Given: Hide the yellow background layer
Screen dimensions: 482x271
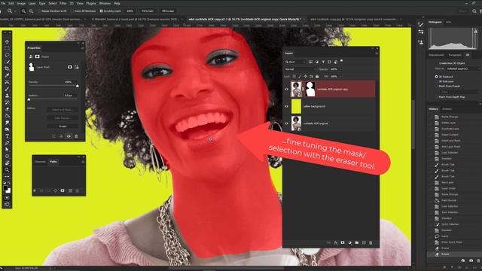Looking at the screenshot, I should [286, 106].
